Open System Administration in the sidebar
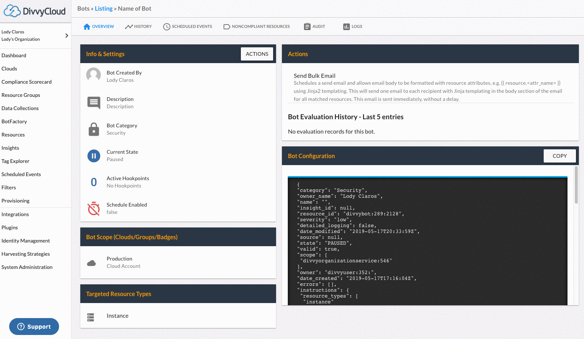This screenshot has width=584, height=339. tap(27, 267)
